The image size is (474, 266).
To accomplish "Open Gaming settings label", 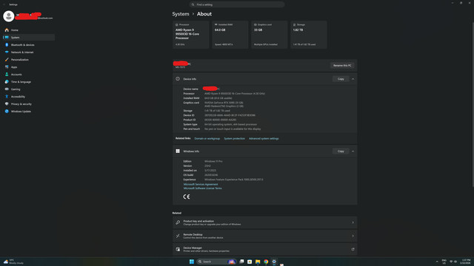I will [16, 89].
